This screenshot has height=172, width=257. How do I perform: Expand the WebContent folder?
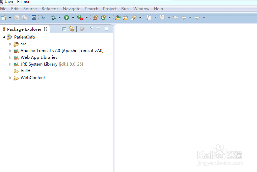10,78
